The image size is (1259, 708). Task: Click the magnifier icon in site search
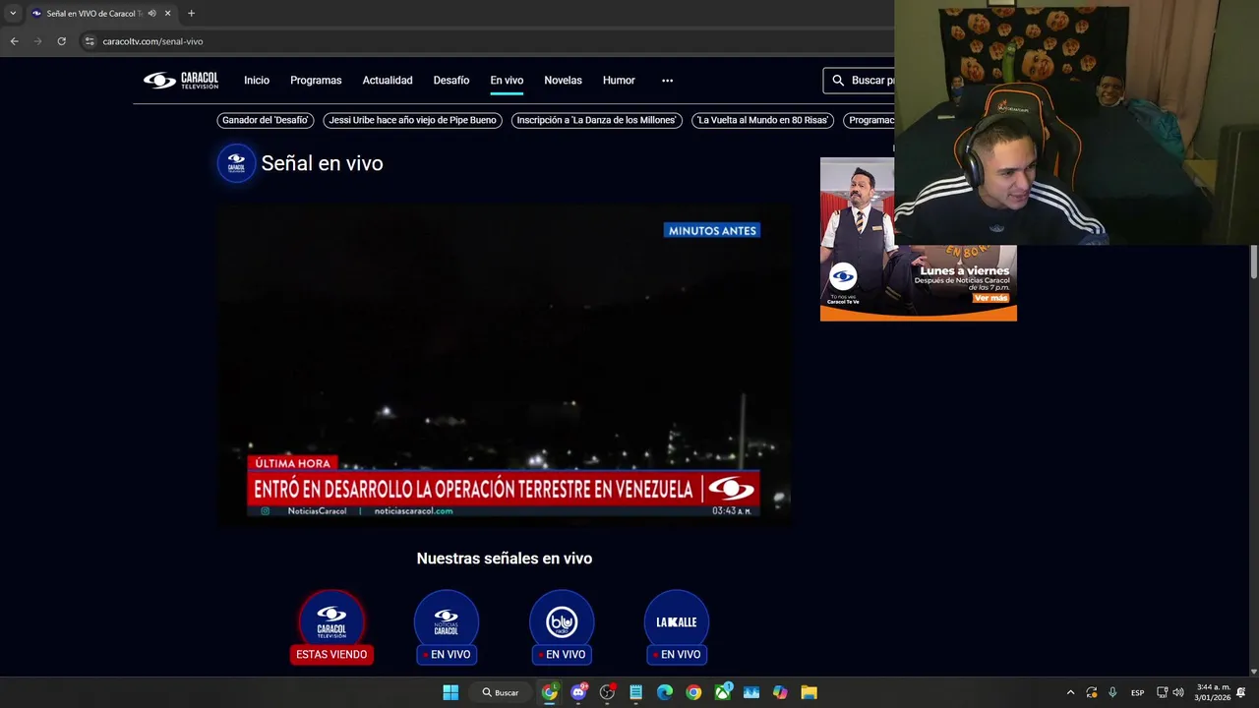click(838, 81)
